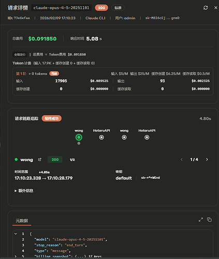This screenshot has width=219, height=259.
Task: Click the green 200 badge beside wong
Action: click(55, 160)
